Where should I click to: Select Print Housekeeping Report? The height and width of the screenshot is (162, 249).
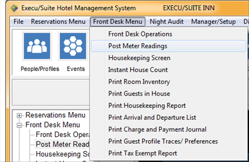click(x=168, y=105)
